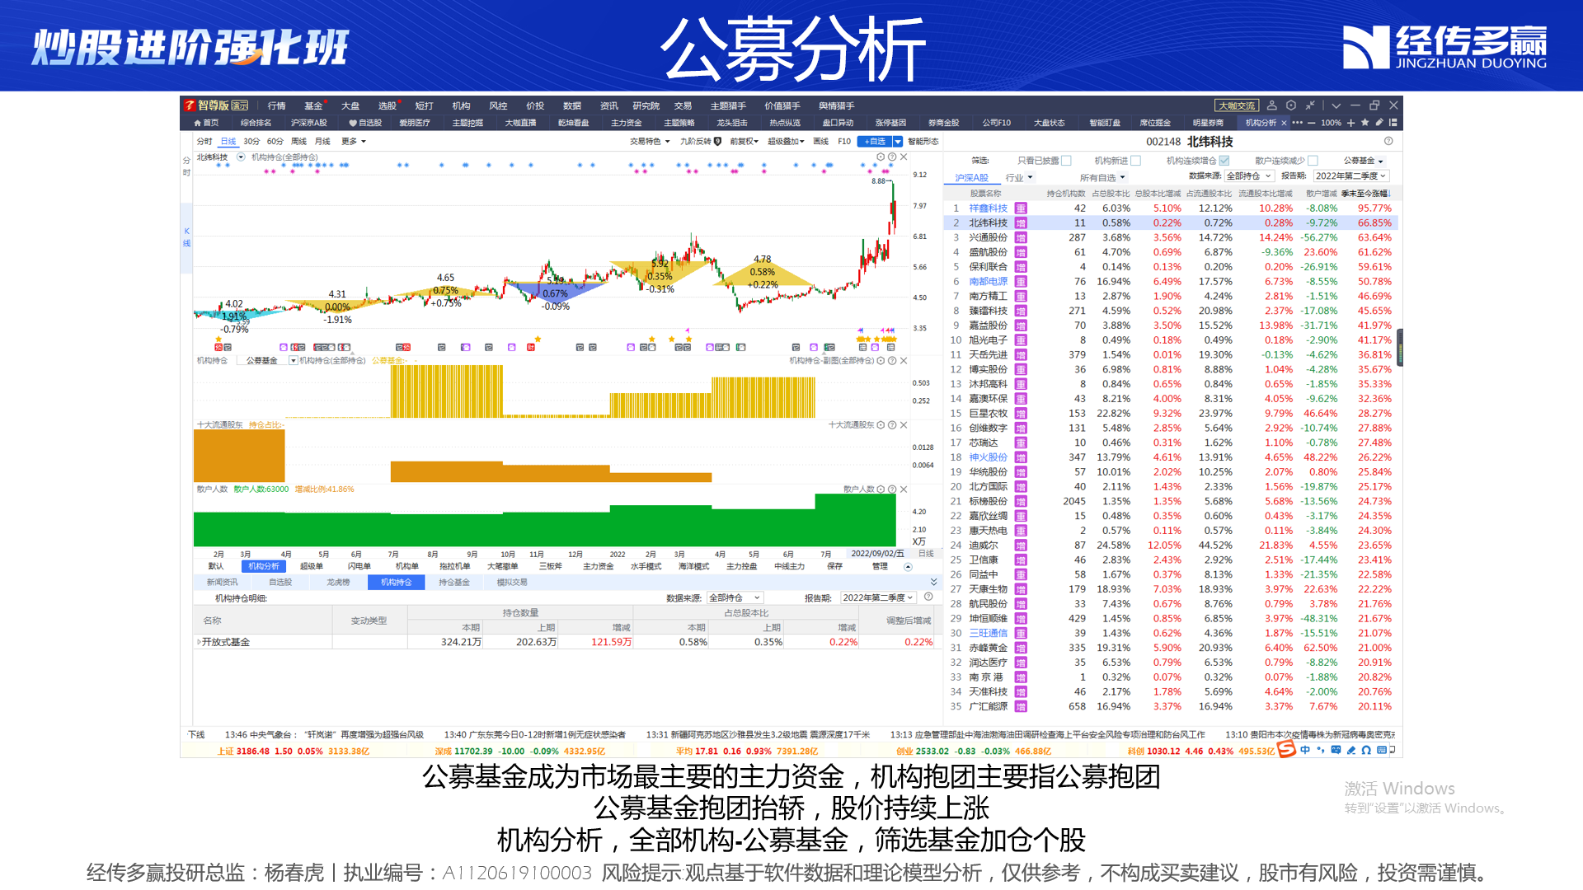Open the 交易特色 dropdown

650,141
